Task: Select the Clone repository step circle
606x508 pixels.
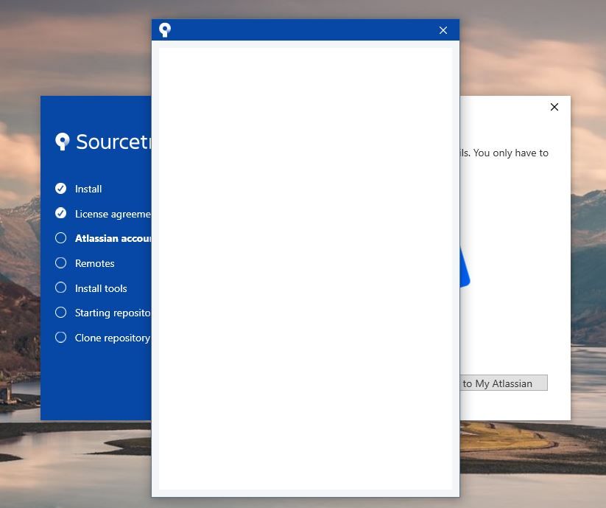Action: 60,338
